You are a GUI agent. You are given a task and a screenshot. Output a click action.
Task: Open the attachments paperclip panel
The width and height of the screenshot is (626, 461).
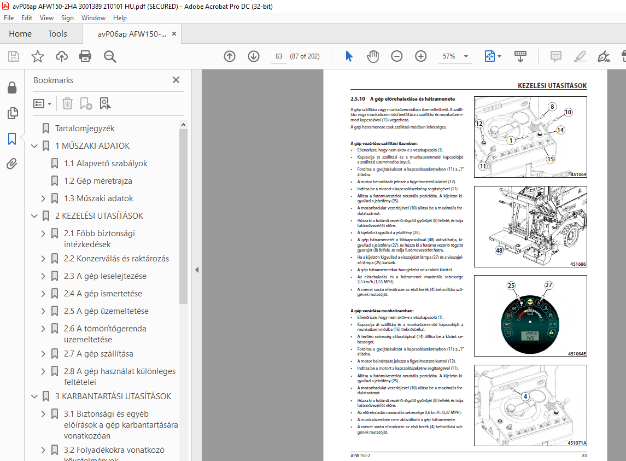(12, 164)
